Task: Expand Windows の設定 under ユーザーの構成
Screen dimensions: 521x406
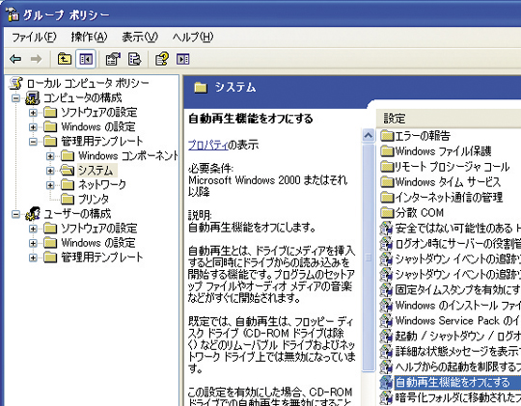Action: (x=33, y=243)
